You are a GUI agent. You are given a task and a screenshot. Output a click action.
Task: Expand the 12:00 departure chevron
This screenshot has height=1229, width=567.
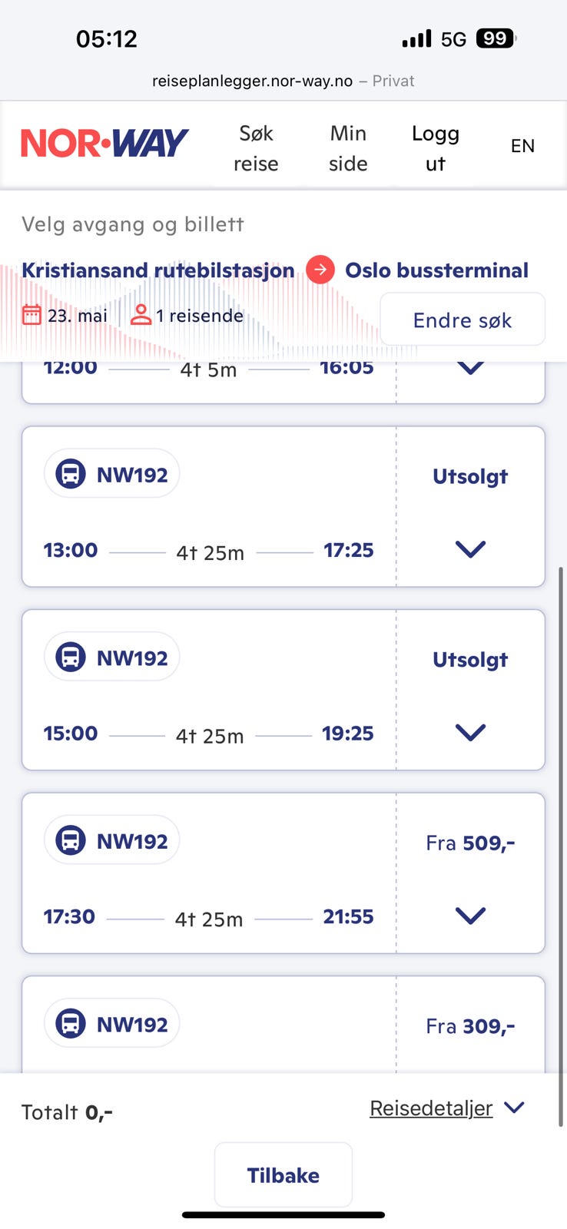pyautogui.click(x=470, y=368)
